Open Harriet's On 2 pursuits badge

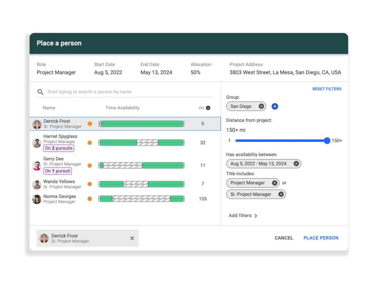click(x=59, y=148)
